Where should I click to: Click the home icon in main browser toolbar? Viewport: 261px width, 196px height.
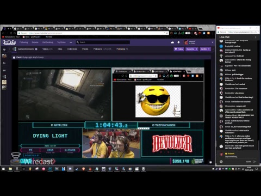[x=15, y=33]
